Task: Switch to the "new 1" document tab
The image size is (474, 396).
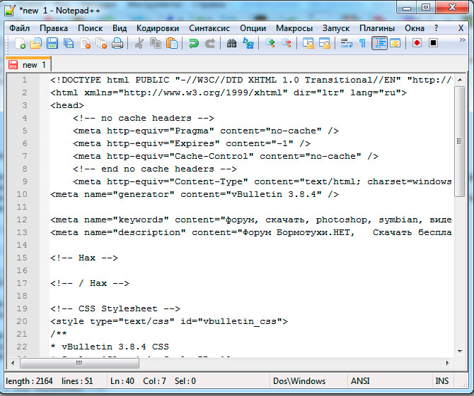Action: [28, 64]
